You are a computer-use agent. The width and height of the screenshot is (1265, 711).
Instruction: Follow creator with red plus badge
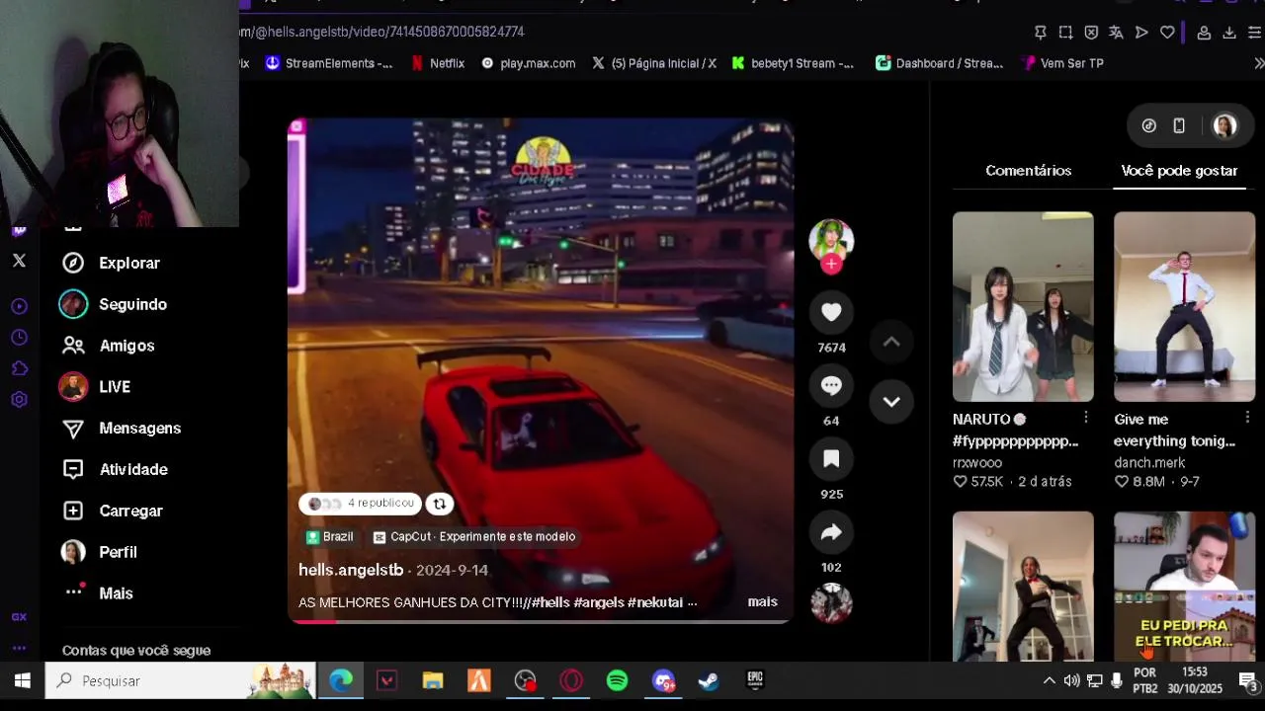point(831,264)
